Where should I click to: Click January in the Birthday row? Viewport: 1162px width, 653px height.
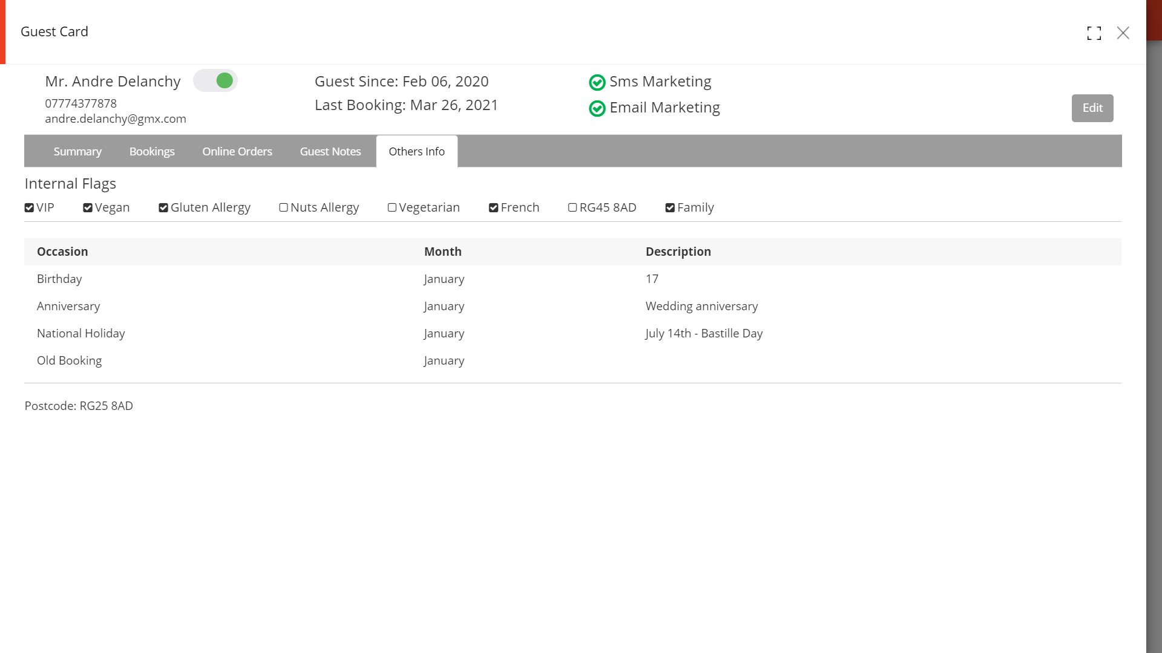(444, 279)
